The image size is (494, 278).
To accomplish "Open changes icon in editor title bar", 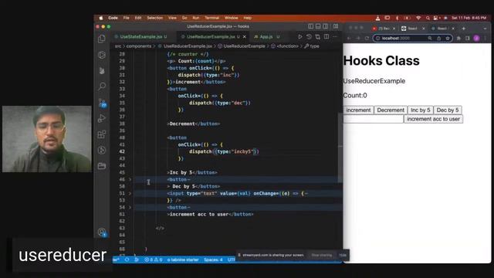I will point(317,37).
